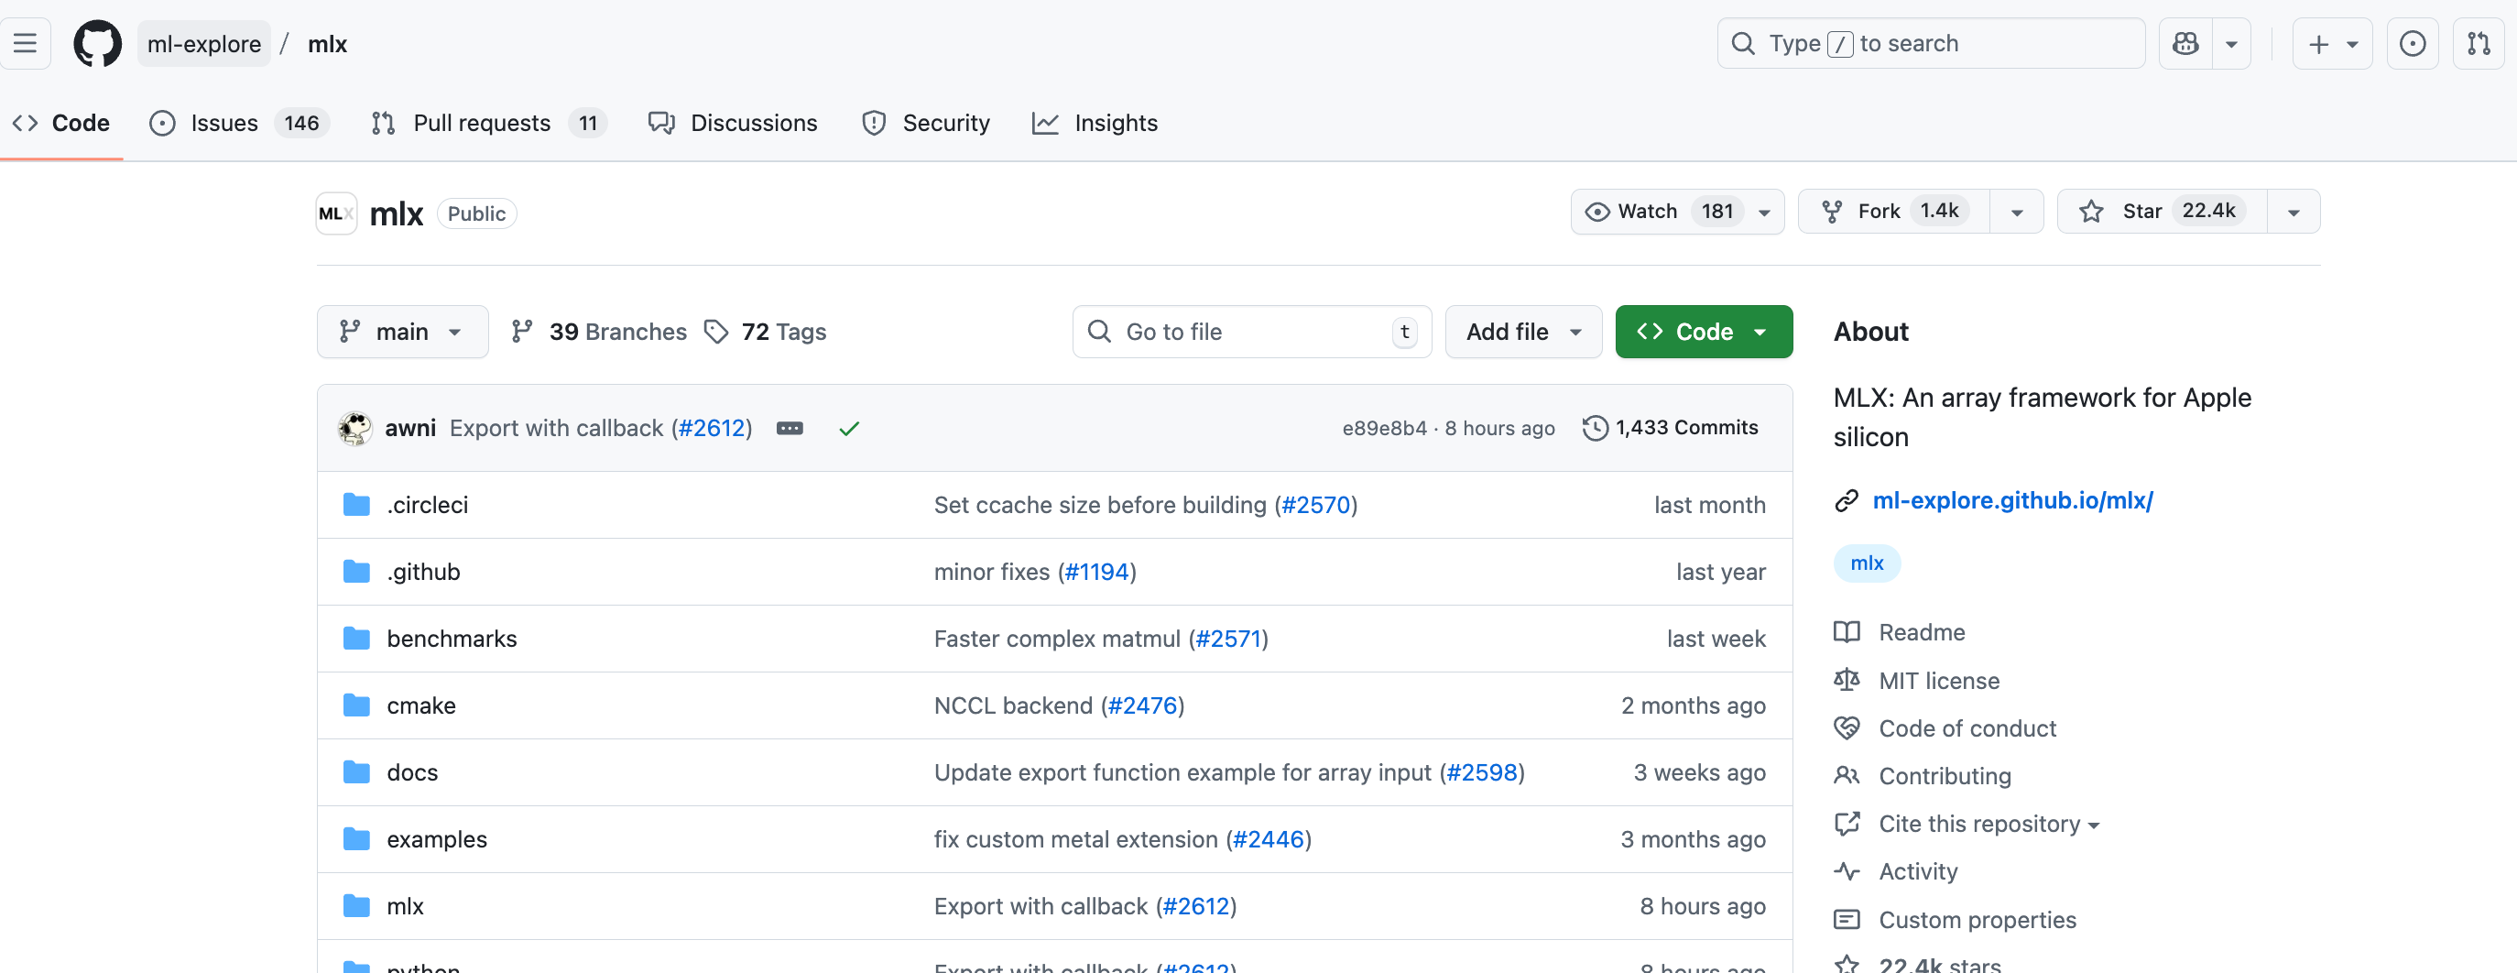Expand the Add file dropdown
Viewport: 2517px width, 973px height.
[1522, 331]
